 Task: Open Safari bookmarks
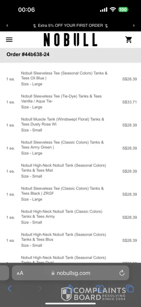click(x=100, y=289)
